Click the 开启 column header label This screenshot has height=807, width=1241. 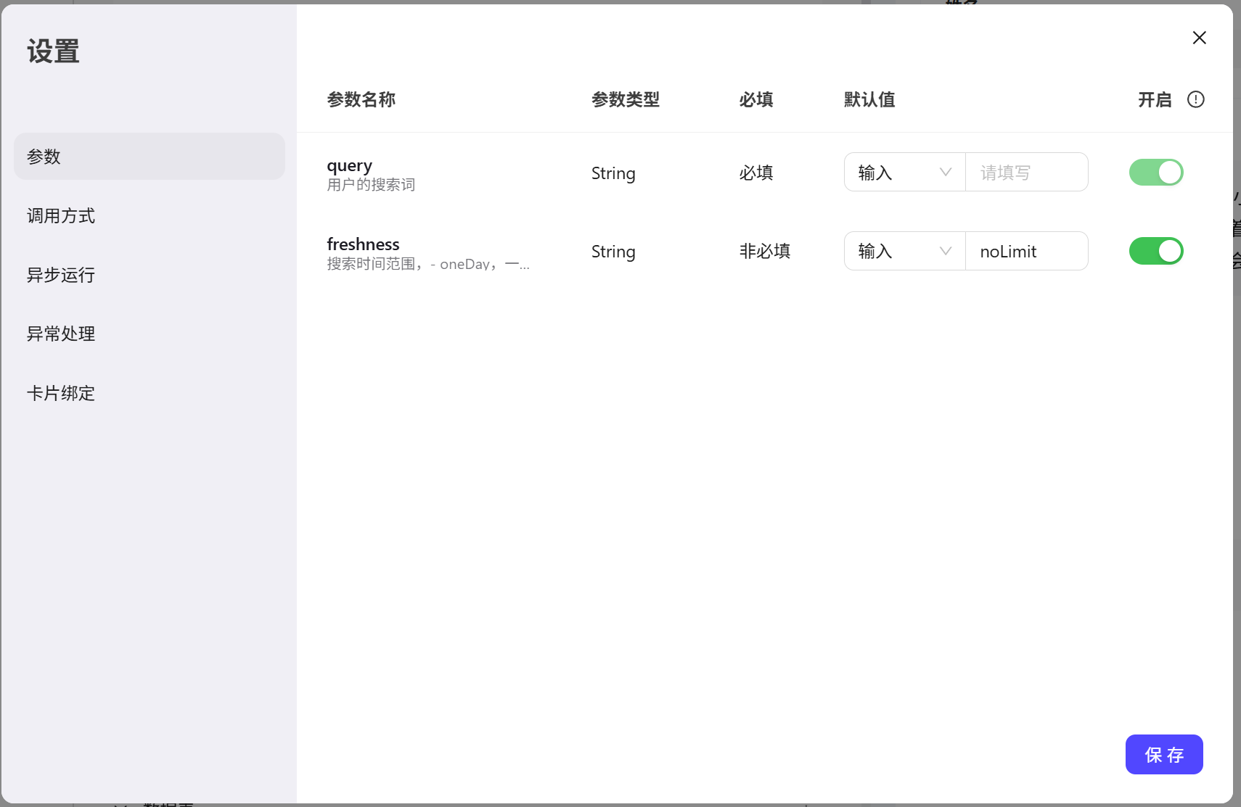[x=1154, y=99]
